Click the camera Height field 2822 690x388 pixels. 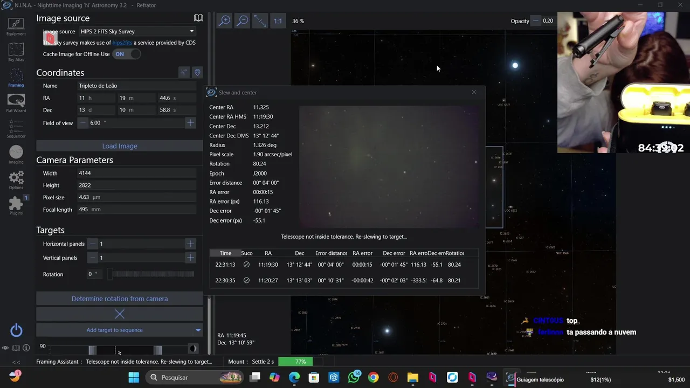tap(137, 185)
